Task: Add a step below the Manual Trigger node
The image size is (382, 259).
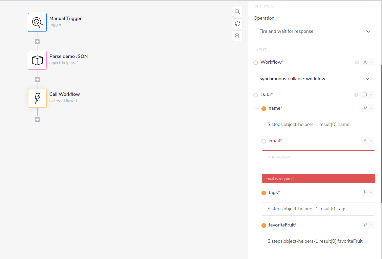Action: pyautogui.click(x=37, y=41)
